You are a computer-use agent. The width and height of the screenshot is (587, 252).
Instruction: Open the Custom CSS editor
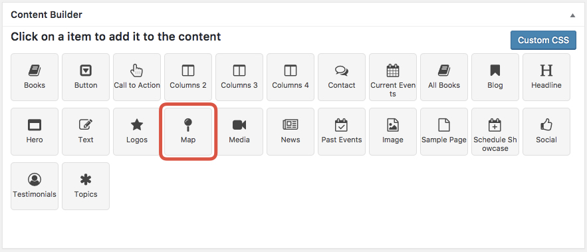pos(543,40)
